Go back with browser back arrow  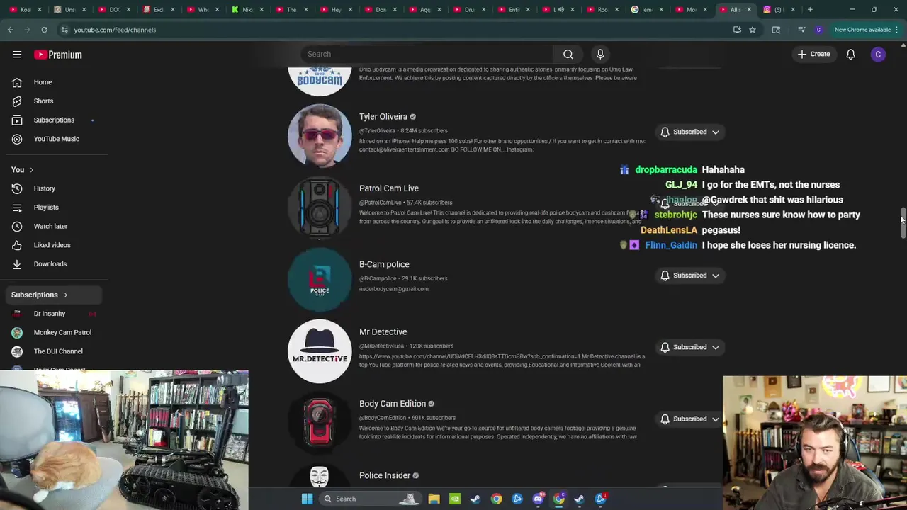click(x=11, y=30)
